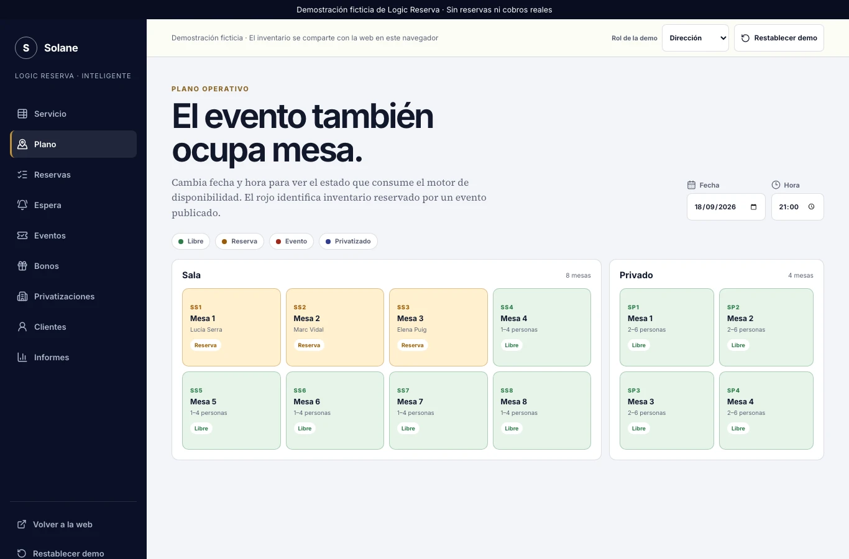The image size is (849, 559).
Task: Click the green Libre legend dot
Action: click(181, 242)
